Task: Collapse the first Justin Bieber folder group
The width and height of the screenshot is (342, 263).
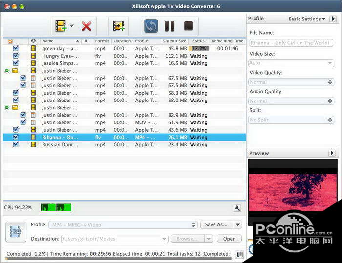Action: (x=7, y=71)
